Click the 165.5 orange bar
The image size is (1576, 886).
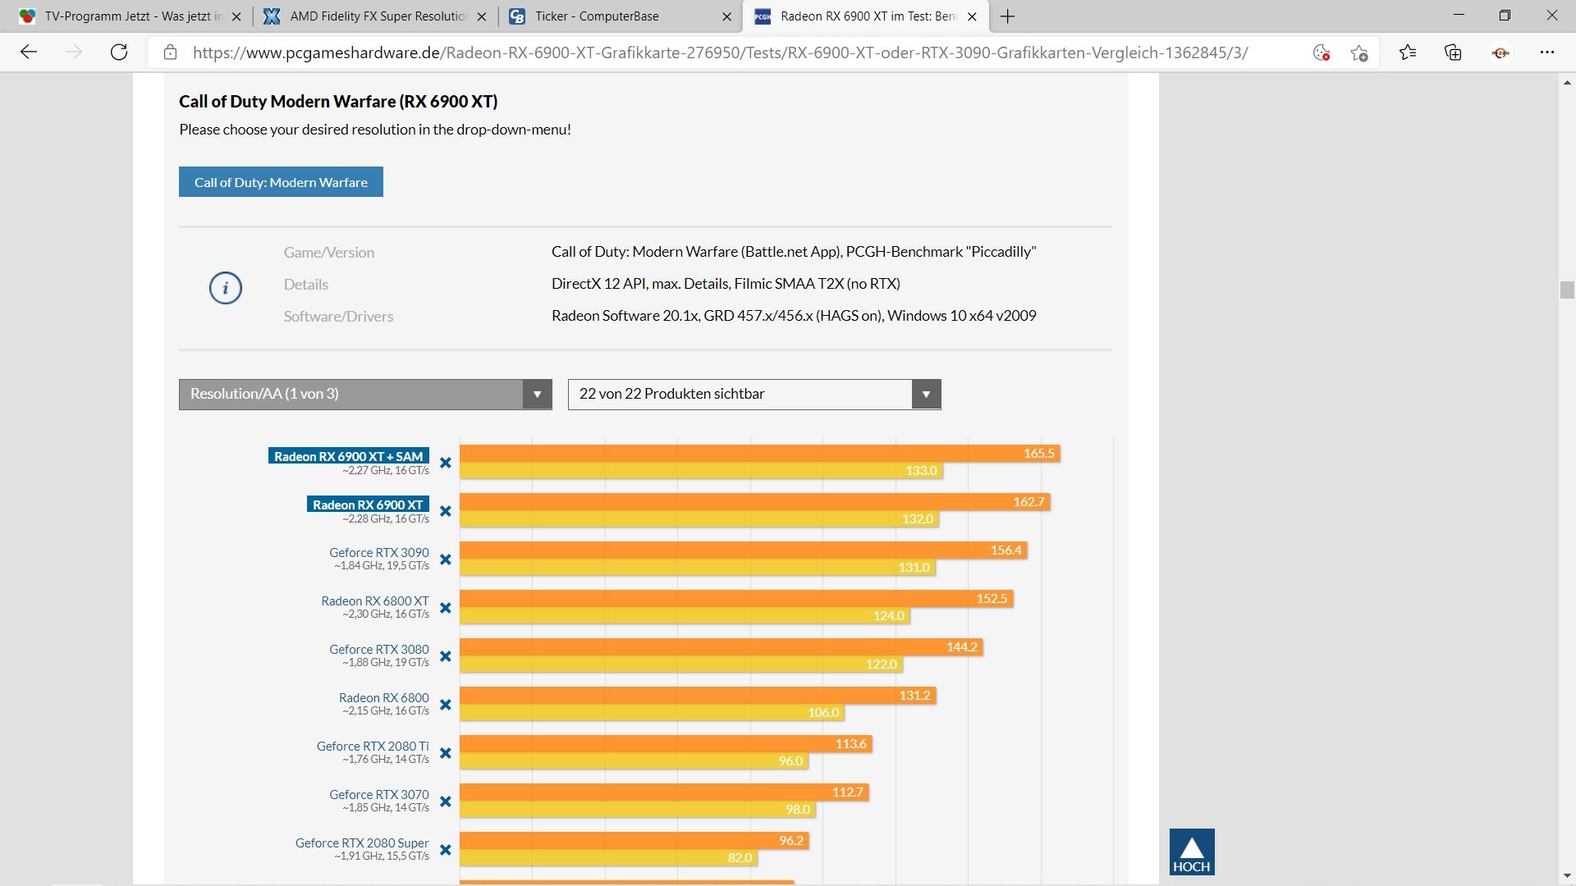(x=759, y=454)
